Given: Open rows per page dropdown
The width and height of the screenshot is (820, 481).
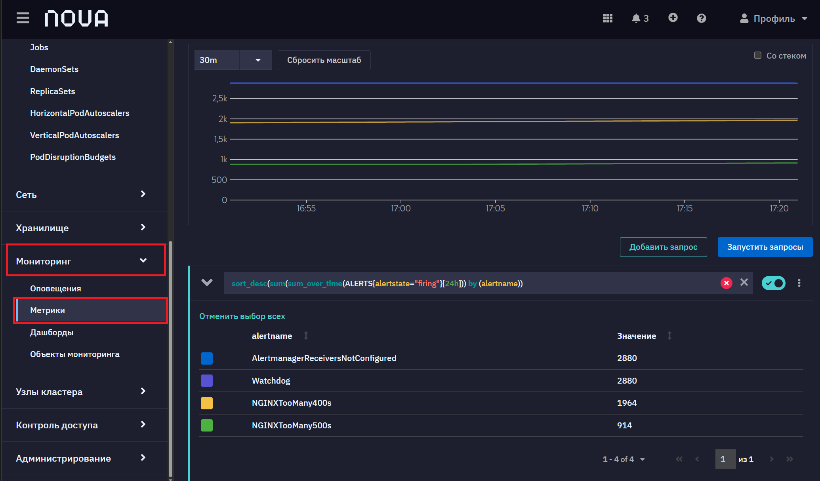Looking at the screenshot, I should pos(624,459).
